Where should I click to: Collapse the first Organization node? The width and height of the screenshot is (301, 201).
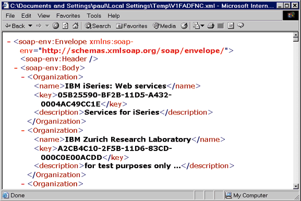23,77
